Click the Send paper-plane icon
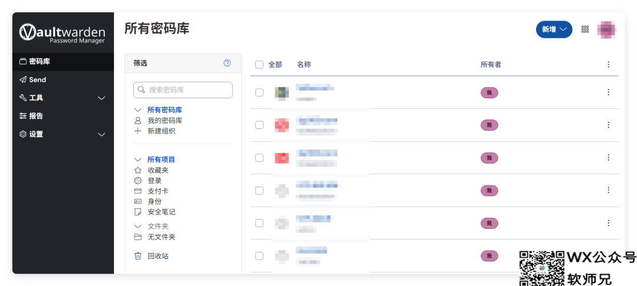 pyautogui.click(x=23, y=80)
